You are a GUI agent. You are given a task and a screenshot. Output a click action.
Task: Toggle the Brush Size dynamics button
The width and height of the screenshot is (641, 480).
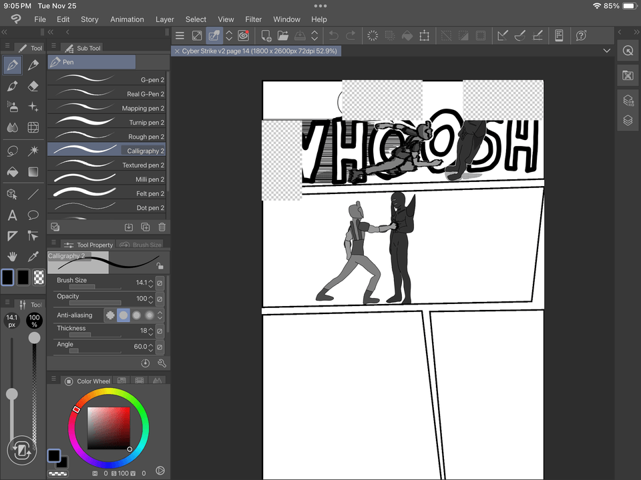pyautogui.click(x=160, y=283)
